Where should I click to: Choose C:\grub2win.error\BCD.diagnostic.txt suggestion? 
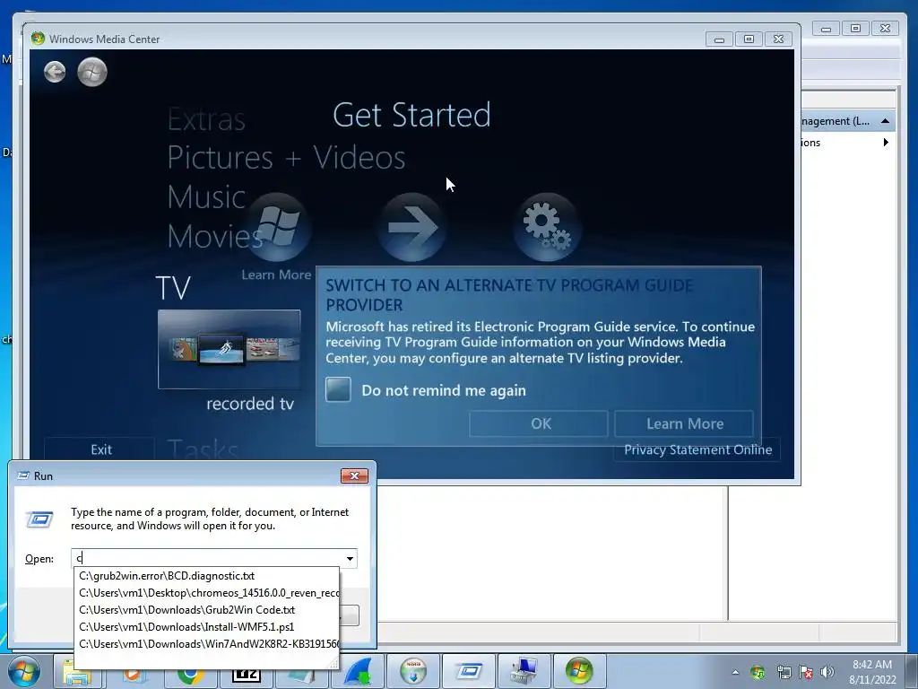[x=207, y=576]
